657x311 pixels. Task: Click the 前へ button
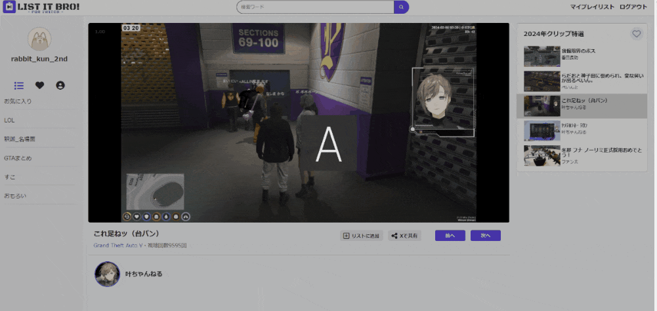[450, 236]
